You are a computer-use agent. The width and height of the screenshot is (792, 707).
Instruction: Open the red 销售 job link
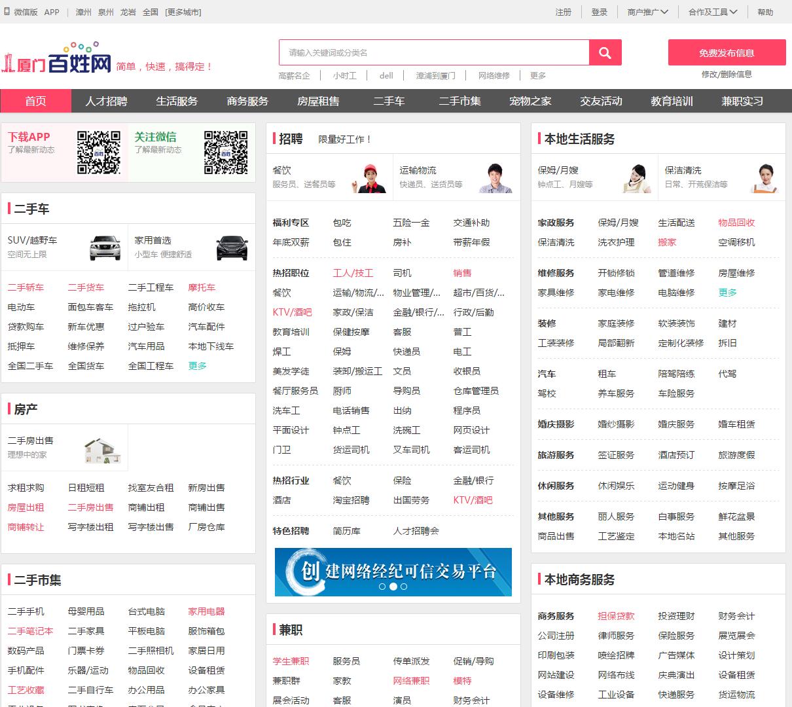coord(463,273)
